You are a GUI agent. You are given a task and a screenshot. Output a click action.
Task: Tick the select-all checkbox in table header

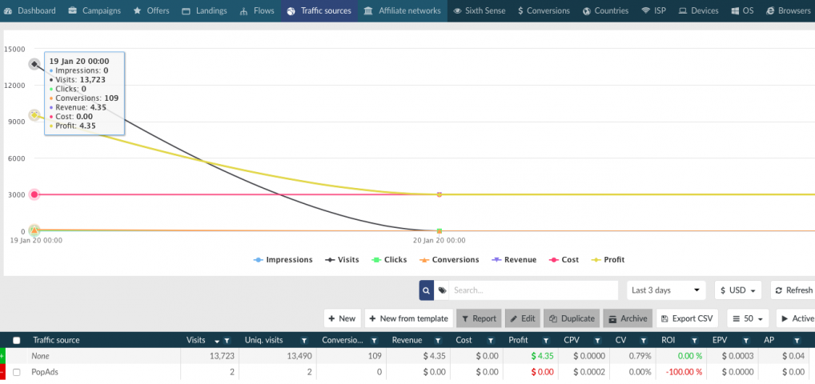[17, 340]
